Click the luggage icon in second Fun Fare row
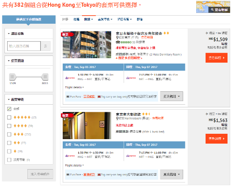 (68, 174)
